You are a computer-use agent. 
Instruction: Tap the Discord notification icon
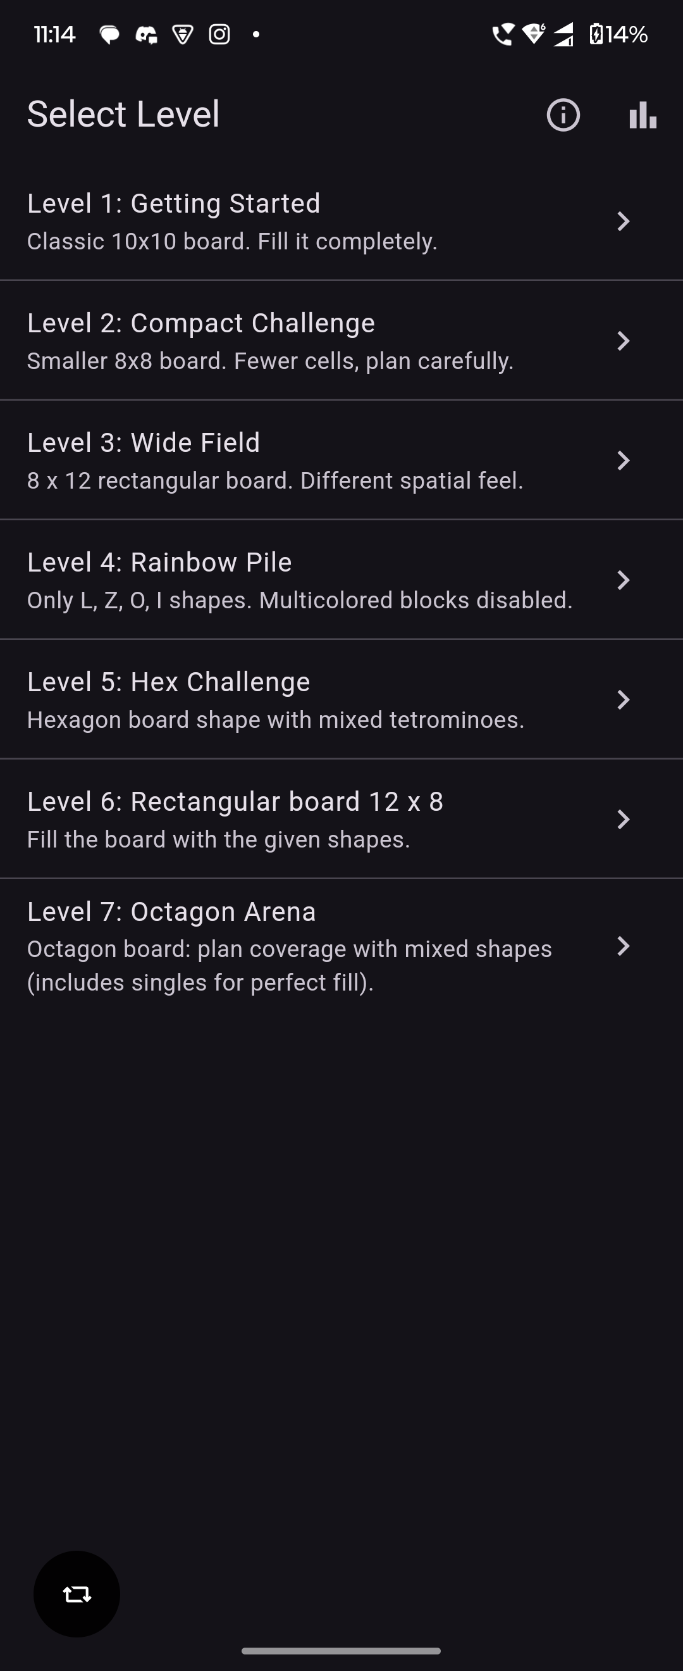147,34
